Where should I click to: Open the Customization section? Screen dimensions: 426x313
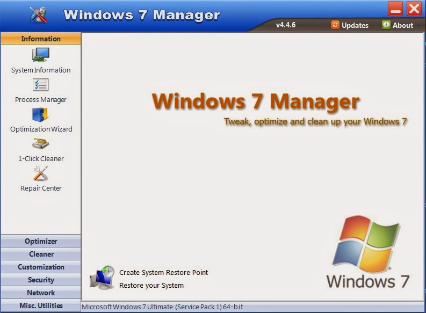point(41,267)
